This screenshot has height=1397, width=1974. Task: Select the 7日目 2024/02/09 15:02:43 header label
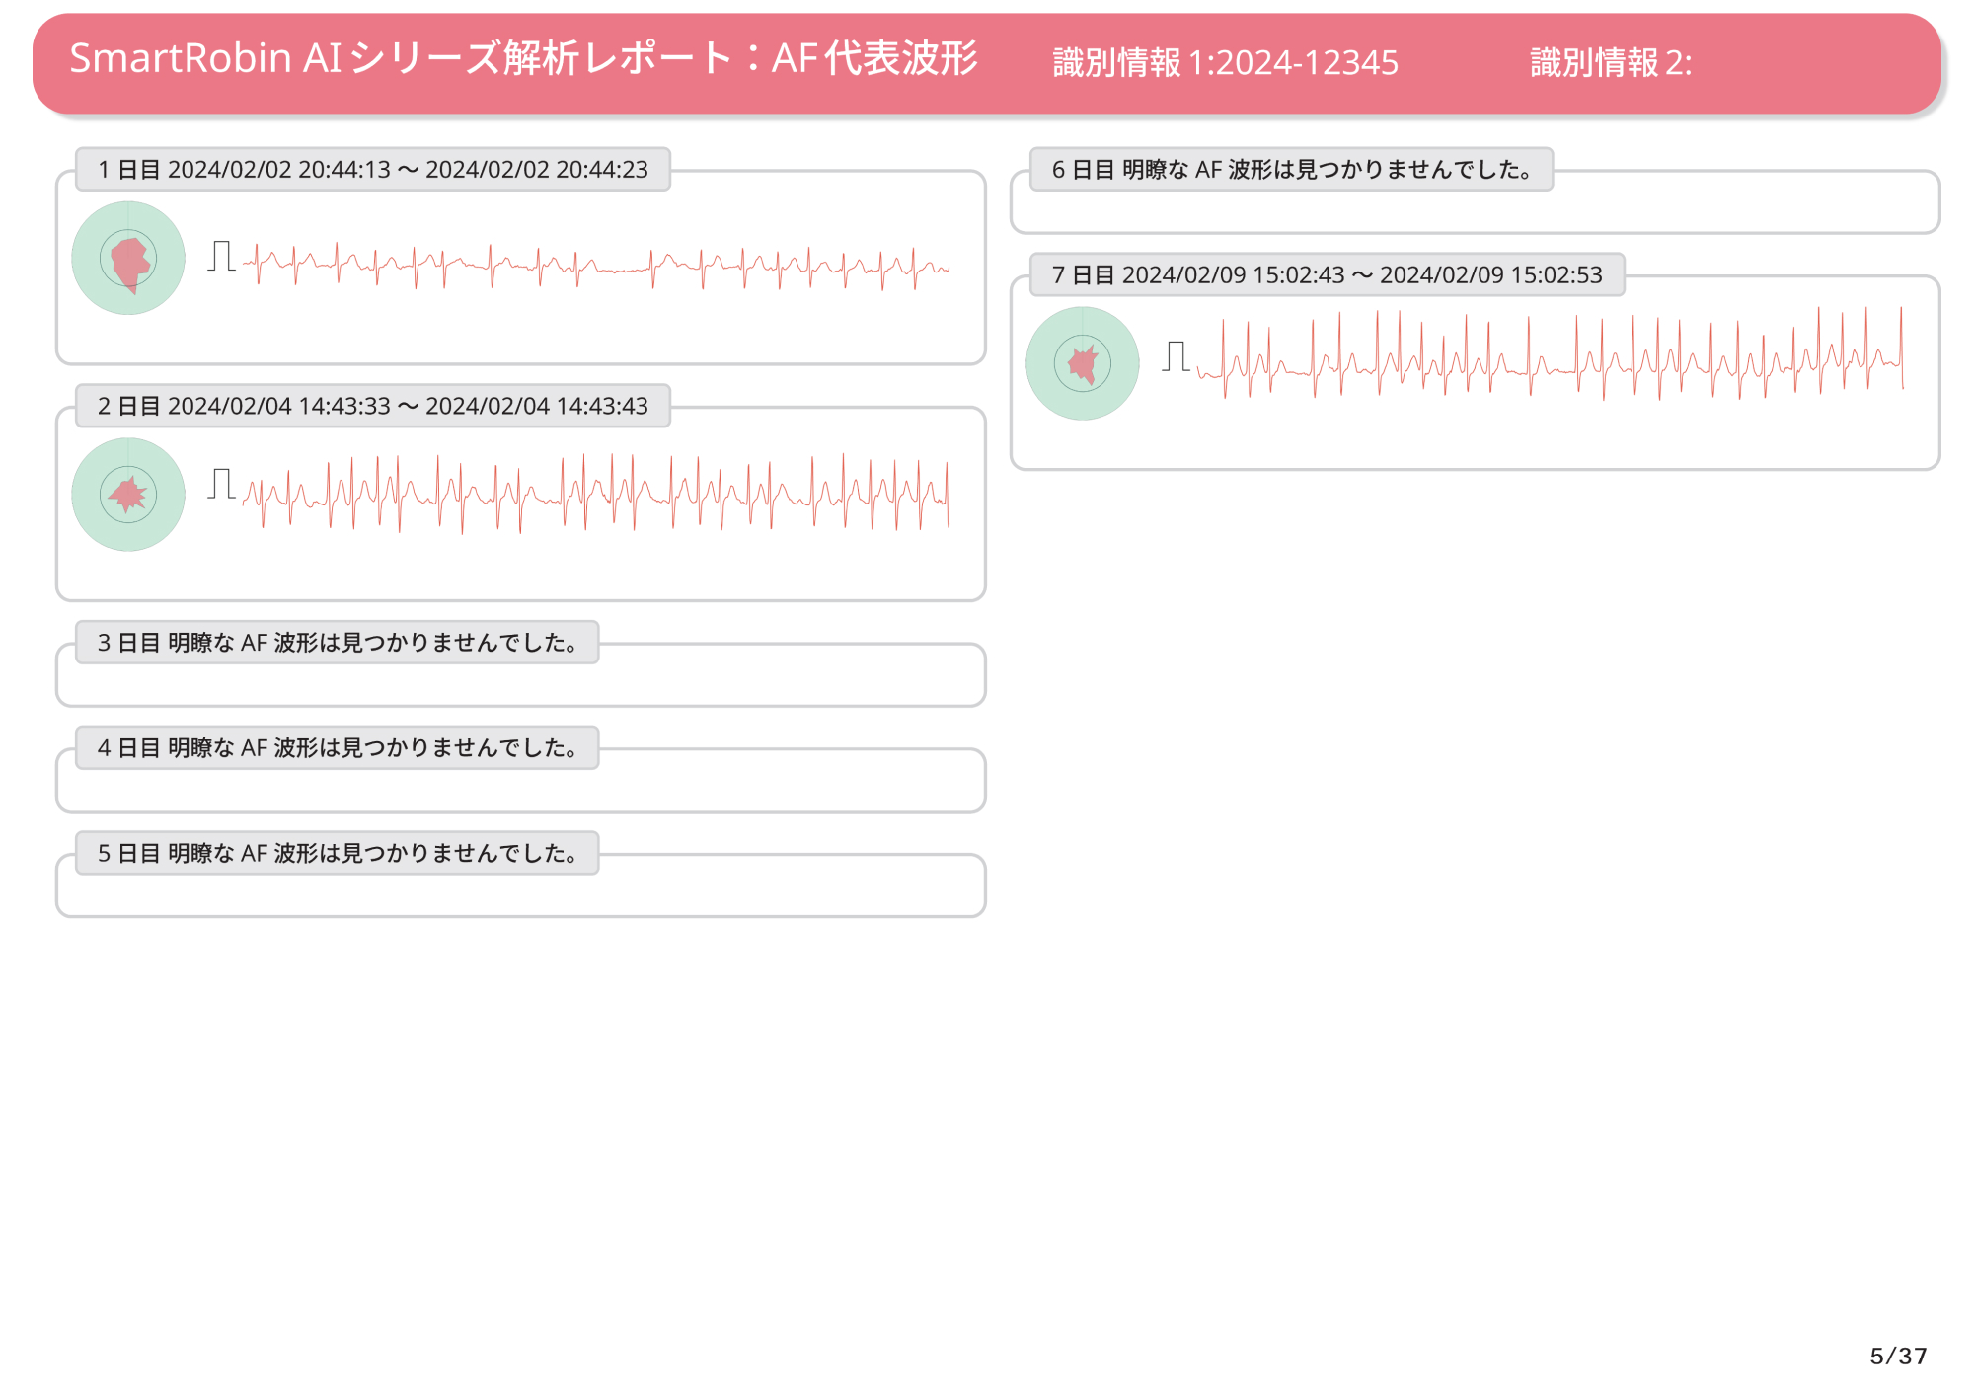point(1327,275)
